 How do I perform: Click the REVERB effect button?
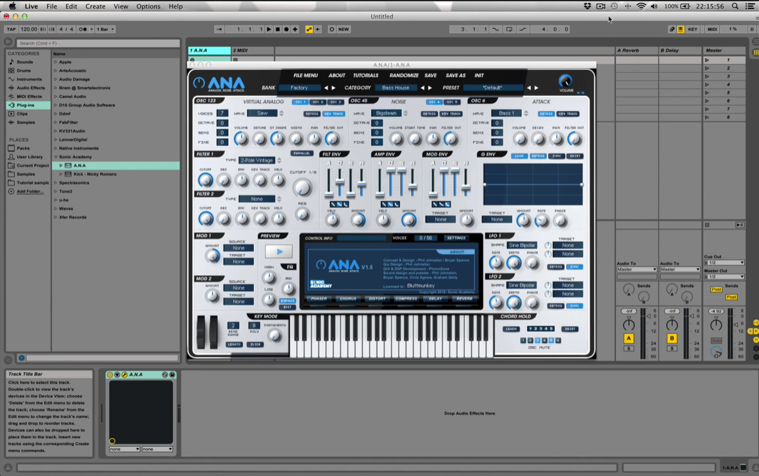(x=464, y=299)
